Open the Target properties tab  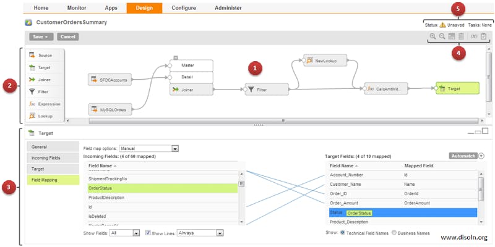(x=53, y=169)
